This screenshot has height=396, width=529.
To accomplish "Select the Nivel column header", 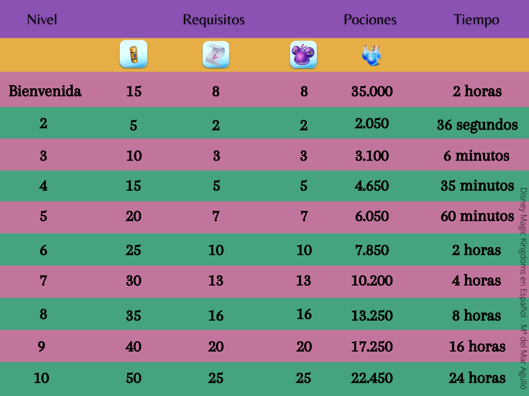I will coord(42,20).
